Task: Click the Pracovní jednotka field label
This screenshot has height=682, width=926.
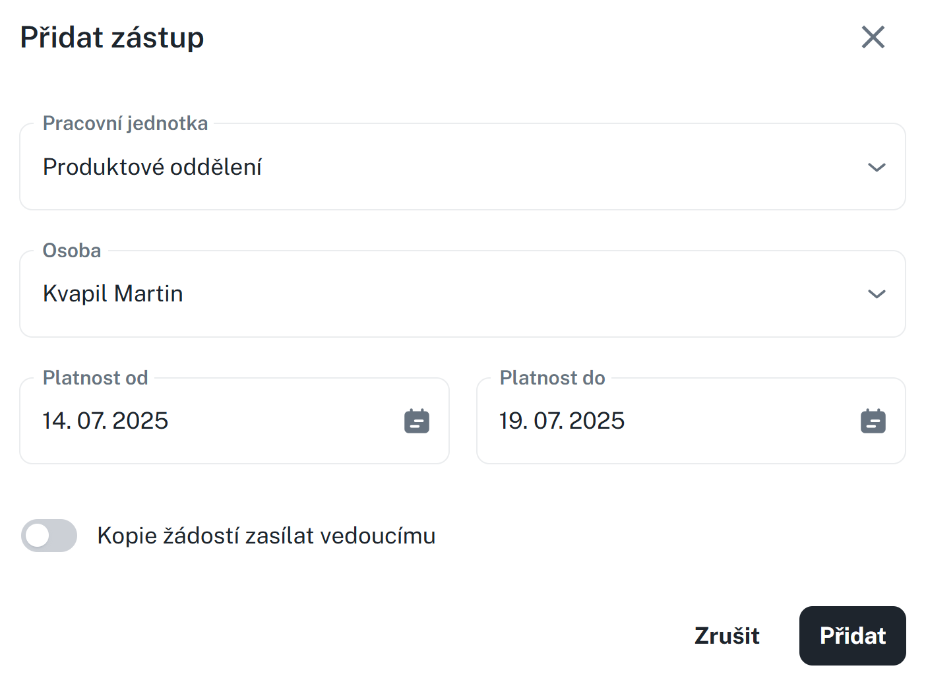Action: click(x=125, y=123)
